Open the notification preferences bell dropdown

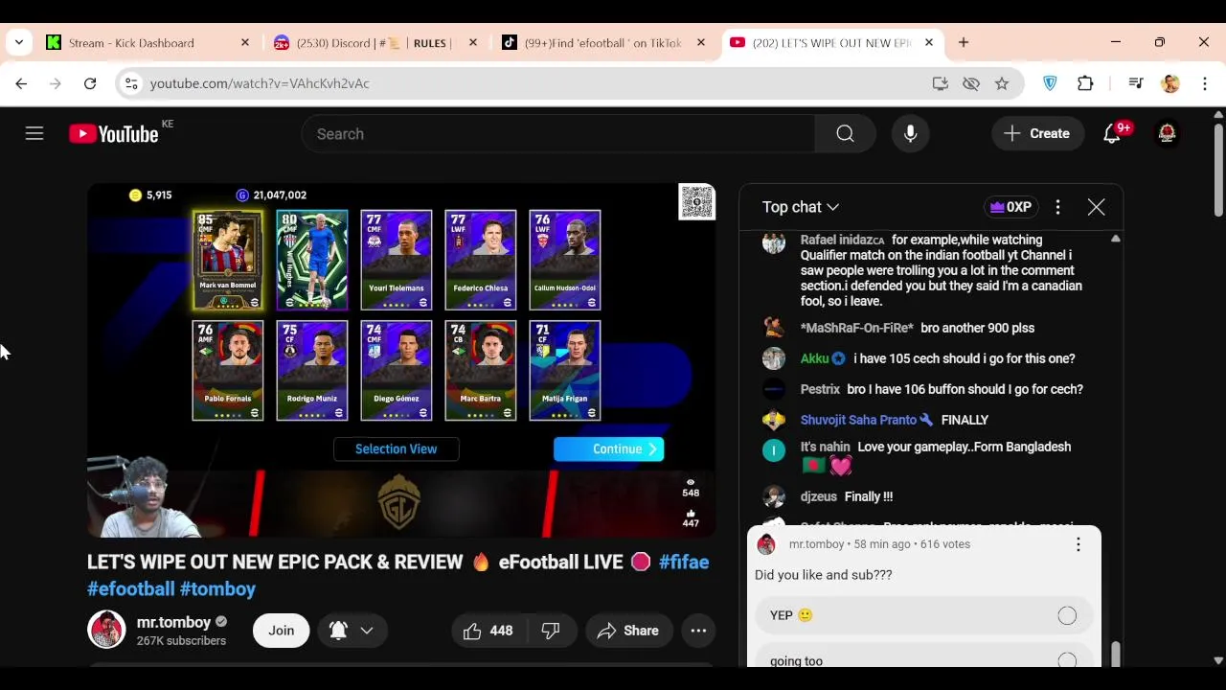351,631
